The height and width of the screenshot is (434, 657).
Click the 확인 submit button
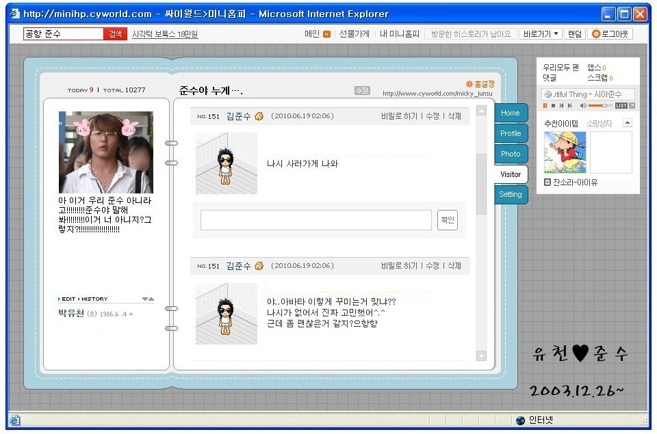(x=448, y=220)
